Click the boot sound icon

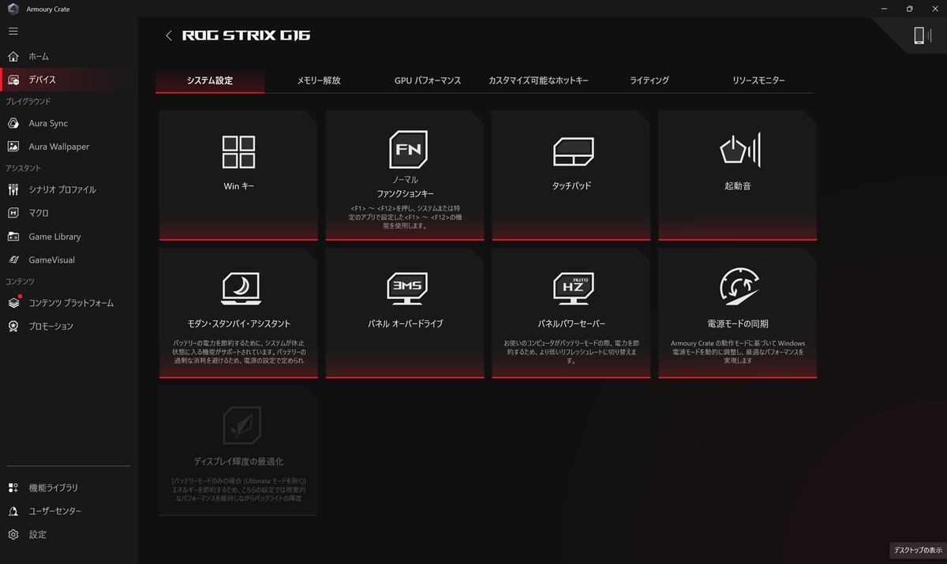coord(739,150)
